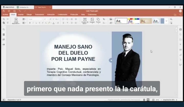Increase indent of the paragraph
The width and height of the screenshot is (184, 107).
(76, 19)
